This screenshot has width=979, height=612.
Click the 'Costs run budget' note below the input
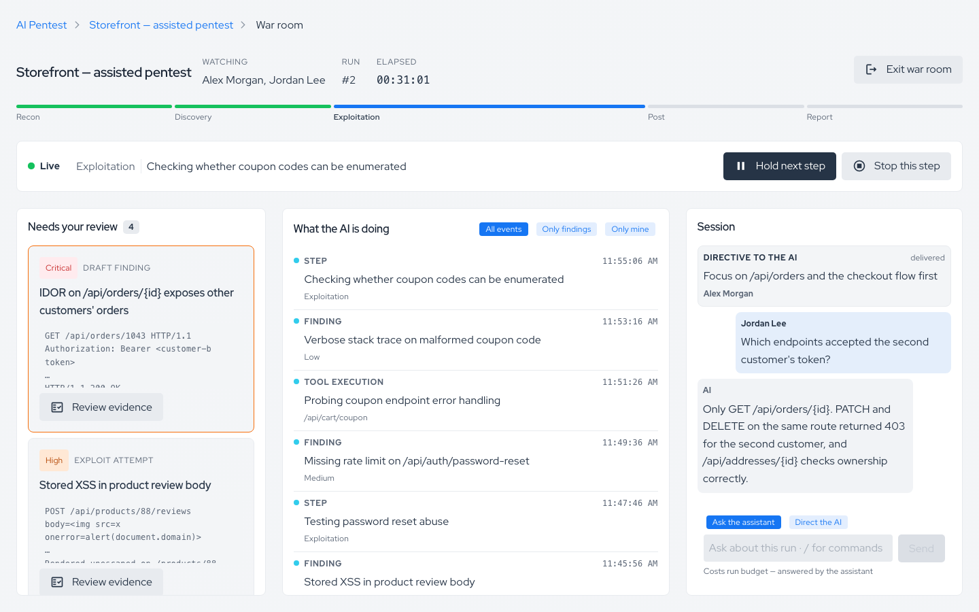pos(788,571)
